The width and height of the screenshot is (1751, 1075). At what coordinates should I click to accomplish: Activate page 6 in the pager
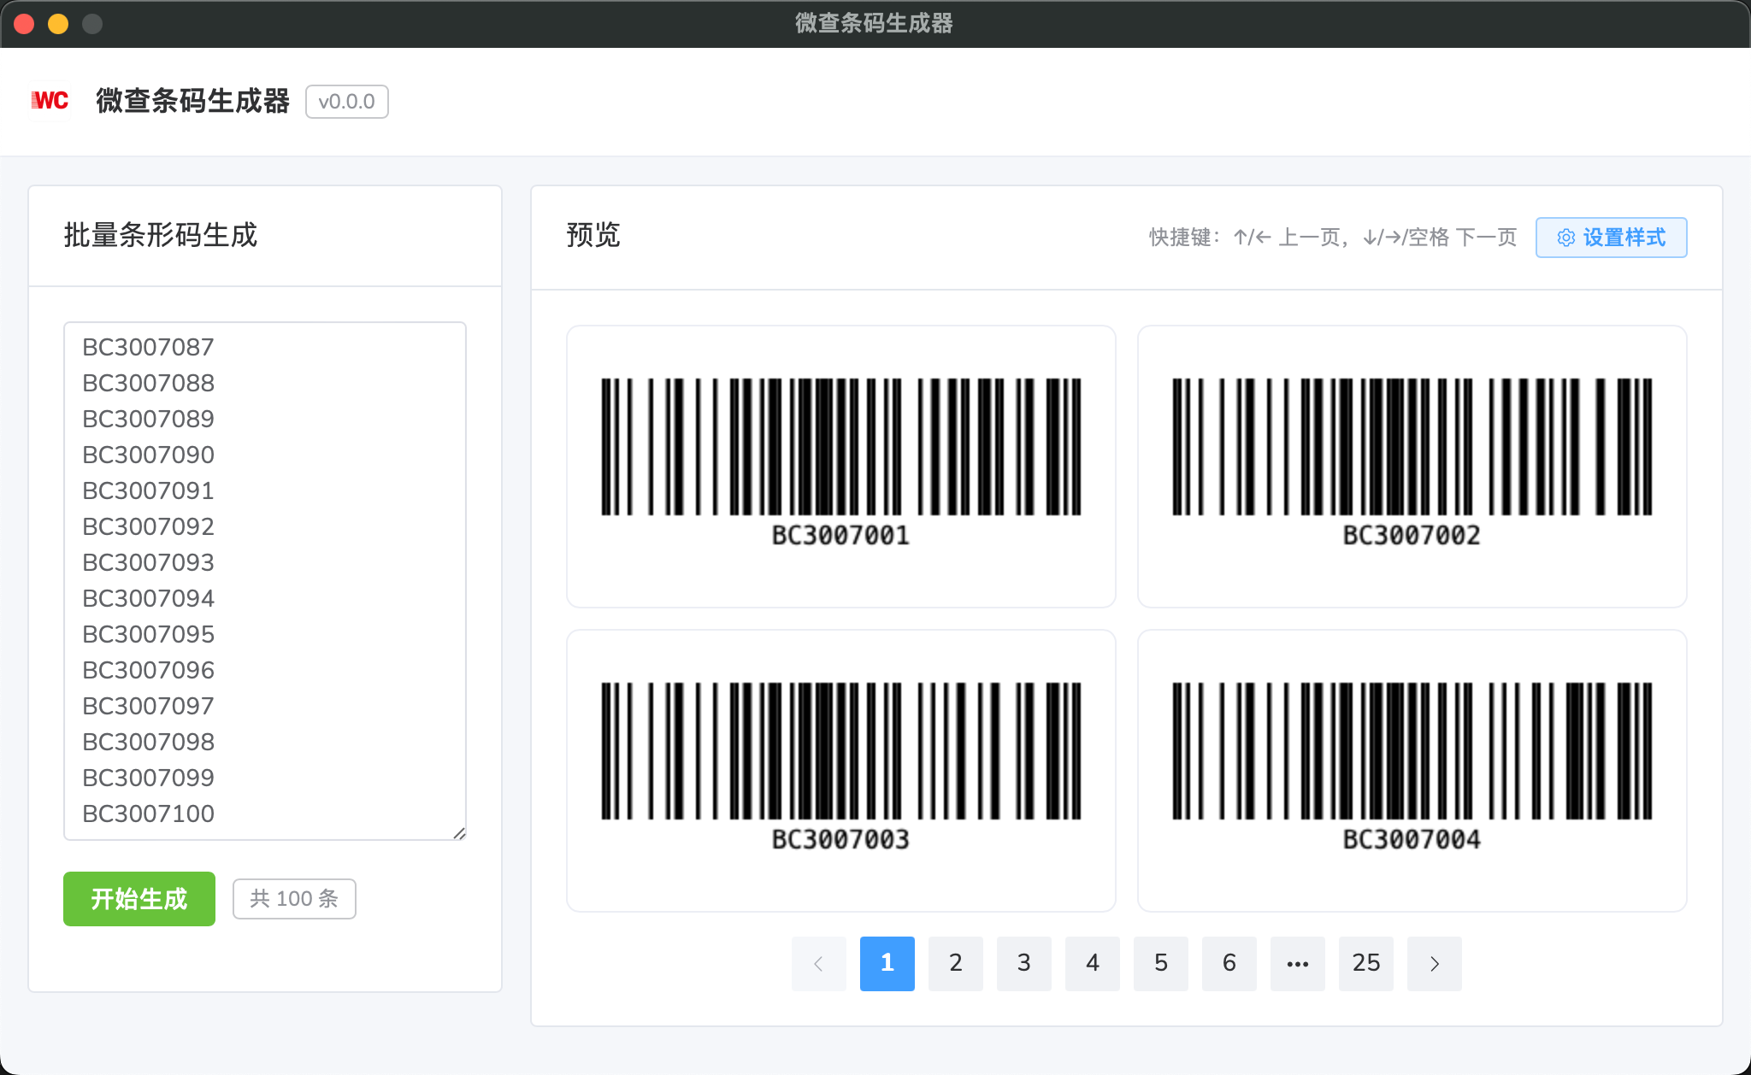(1229, 963)
